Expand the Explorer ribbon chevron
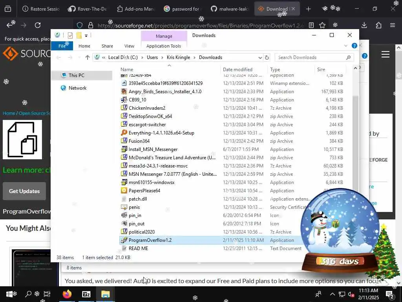Image resolution: width=402 pixels, height=302 pixels. coord(345,46)
